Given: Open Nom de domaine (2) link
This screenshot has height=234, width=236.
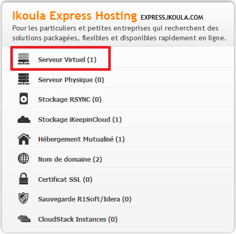Looking at the screenshot, I should pyautogui.click(x=70, y=160).
